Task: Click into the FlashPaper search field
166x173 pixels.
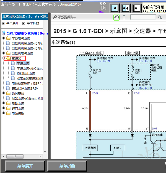Action: point(143,17)
